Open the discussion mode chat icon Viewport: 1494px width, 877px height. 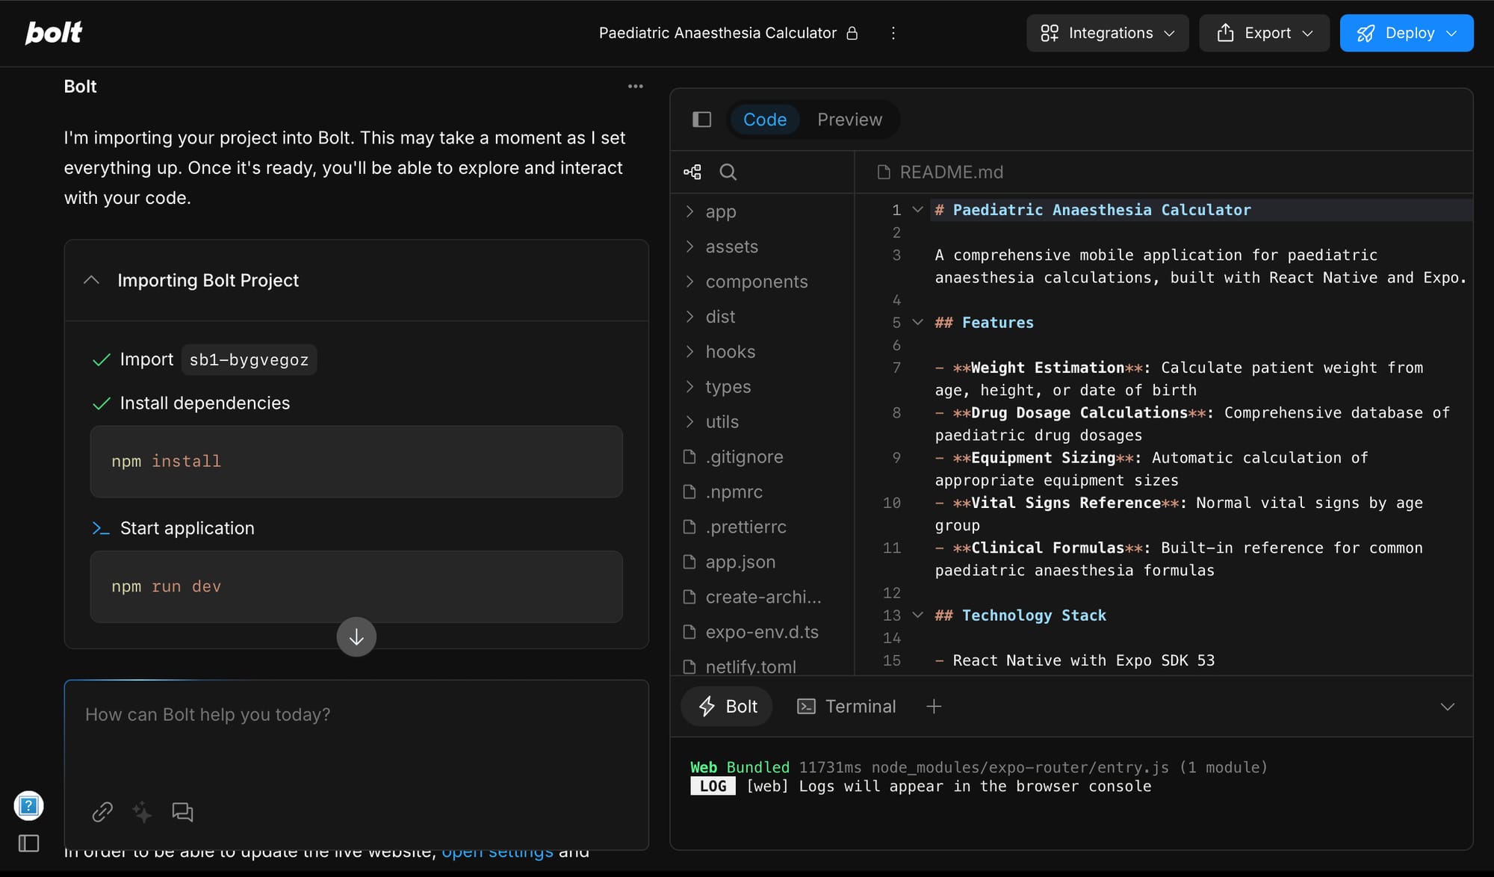pyautogui.click(x=182, y=812)
